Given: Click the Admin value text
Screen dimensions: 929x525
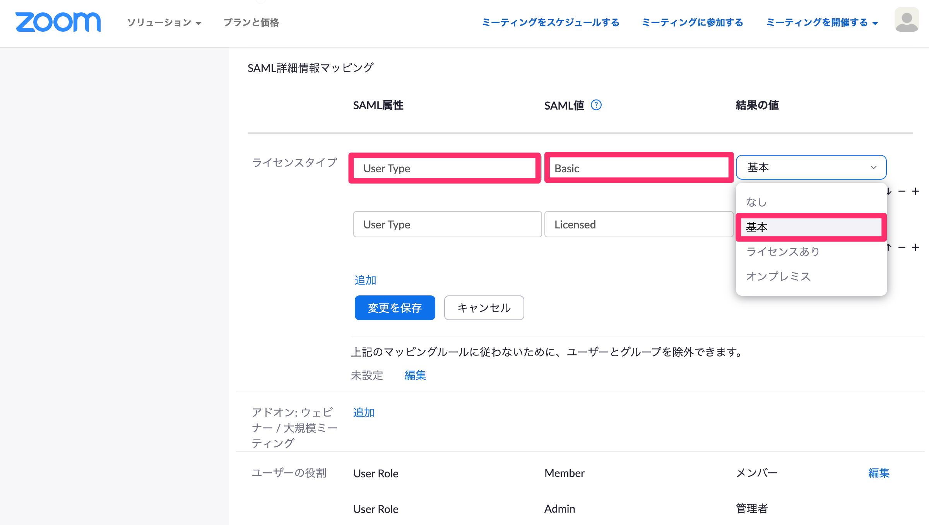Looking at the screenshot, I should (x=560, y=509).
